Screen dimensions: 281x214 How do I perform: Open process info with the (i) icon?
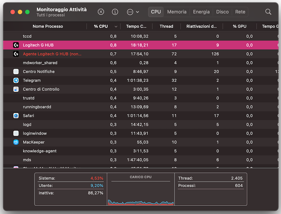click(115, 12)
